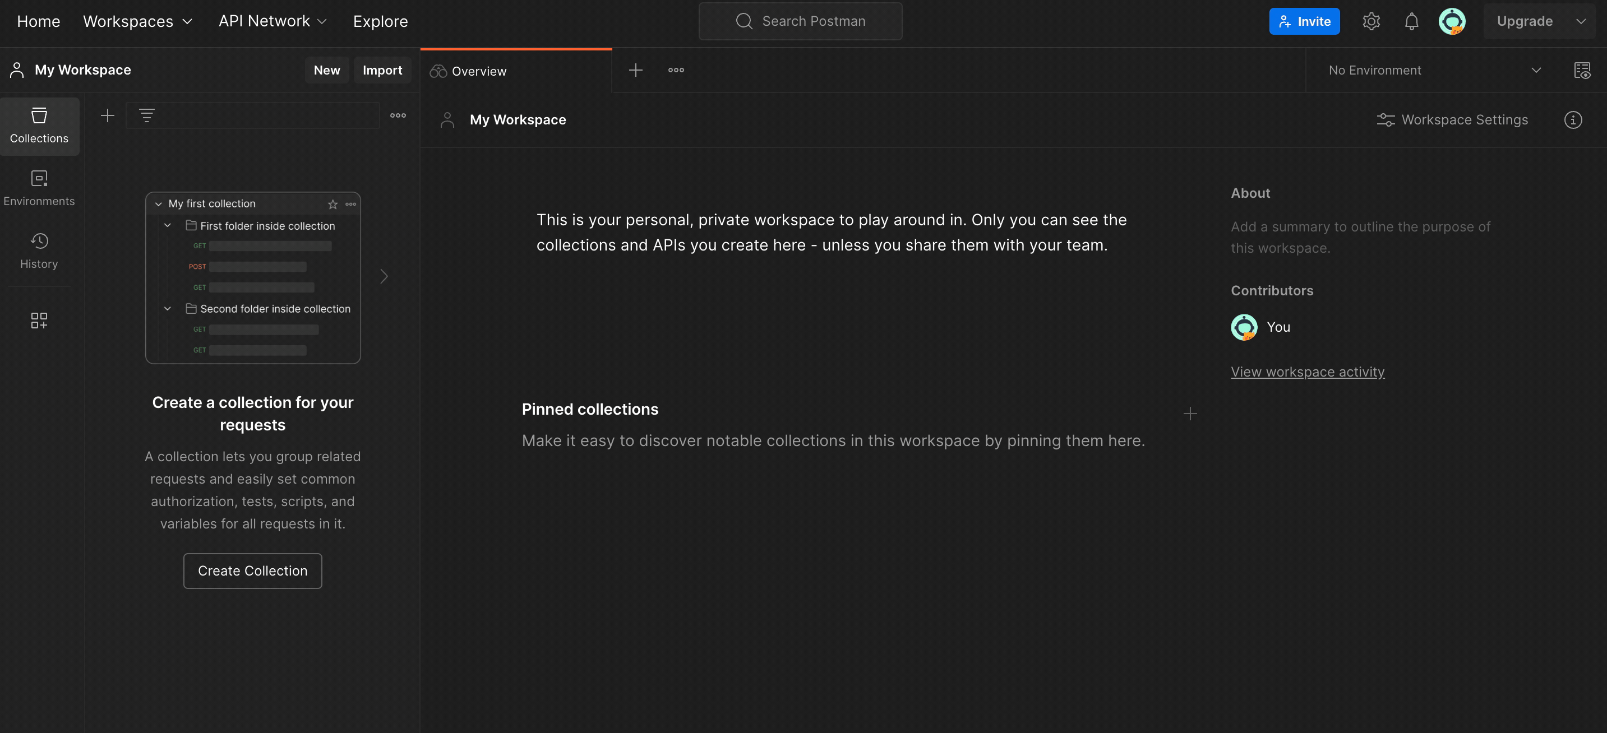Open the user avatar menu
The width and height of the screenshot is (1607, 733).
[1452, 21]
